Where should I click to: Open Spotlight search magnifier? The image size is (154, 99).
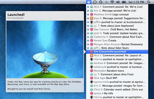point(149,2)
